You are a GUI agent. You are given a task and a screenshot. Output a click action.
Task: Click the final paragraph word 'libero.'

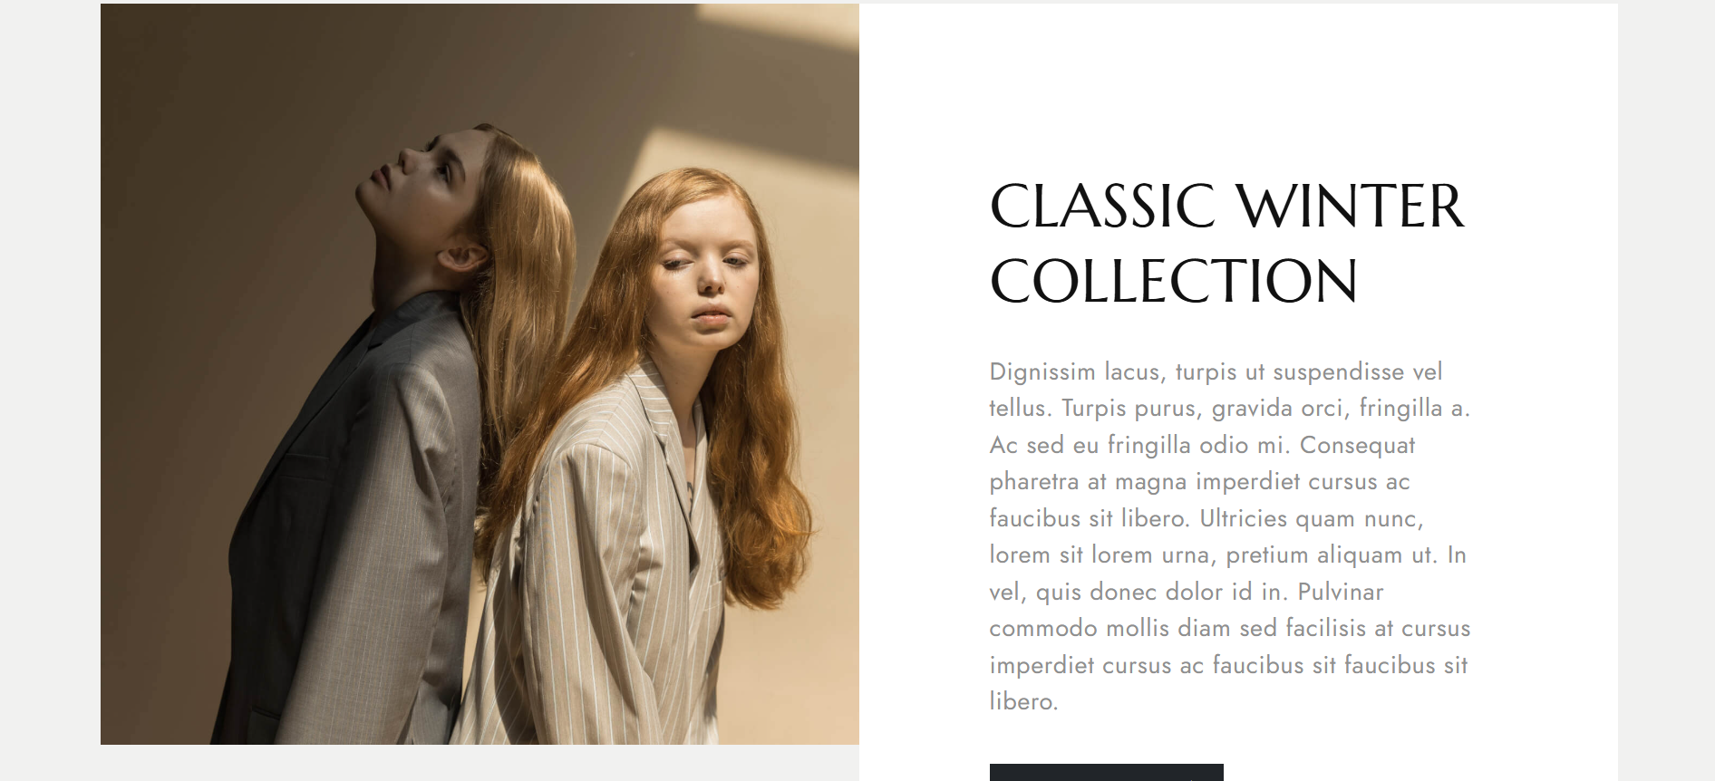(x=1023, y=701)
